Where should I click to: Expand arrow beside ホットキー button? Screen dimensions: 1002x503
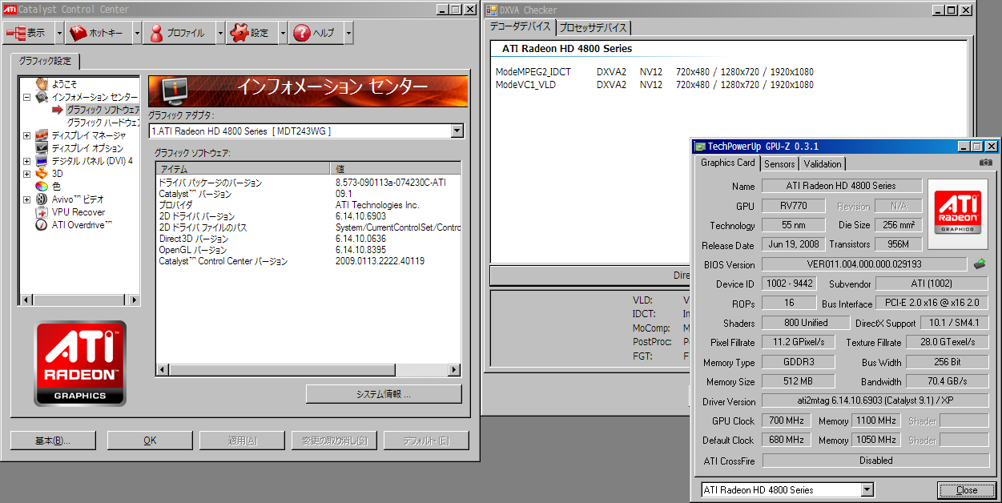coord(137,33)
